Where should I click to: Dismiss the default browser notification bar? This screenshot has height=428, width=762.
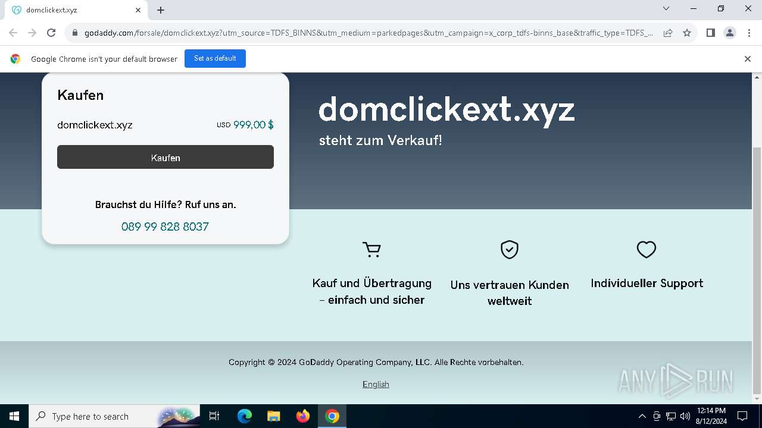pos(748,59)
